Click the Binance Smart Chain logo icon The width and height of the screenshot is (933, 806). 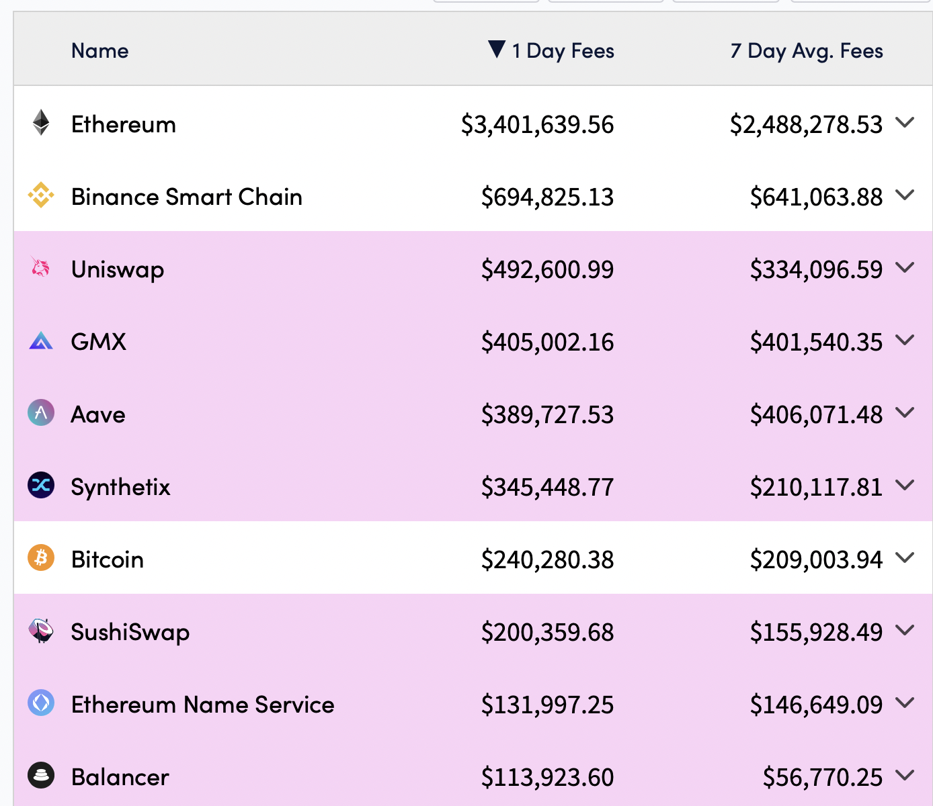point(41,195)
